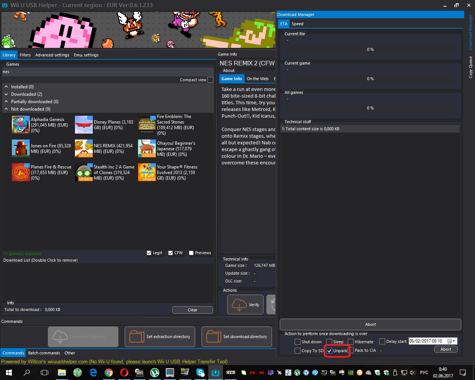Switch to the Library tab
475x380 pixels.
coord(9,55)
